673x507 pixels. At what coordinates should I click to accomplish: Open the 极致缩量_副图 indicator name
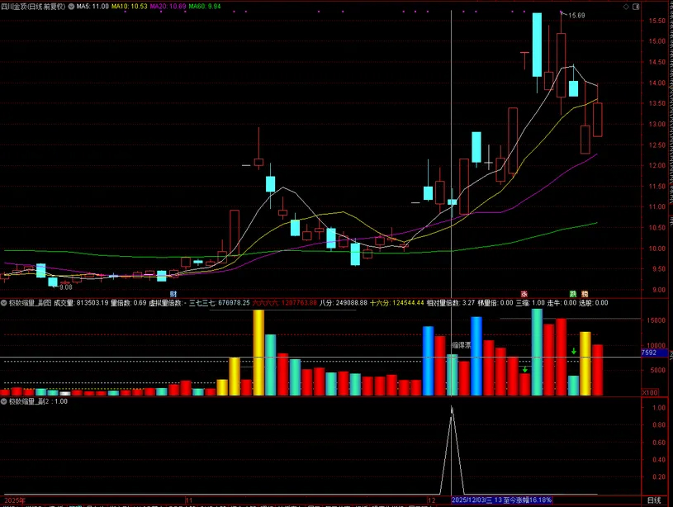point(30,303)
